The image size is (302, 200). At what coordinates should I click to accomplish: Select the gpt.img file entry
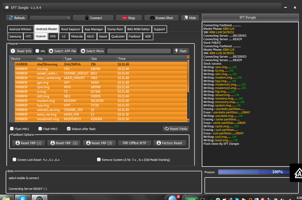click(x=101, y=82)
